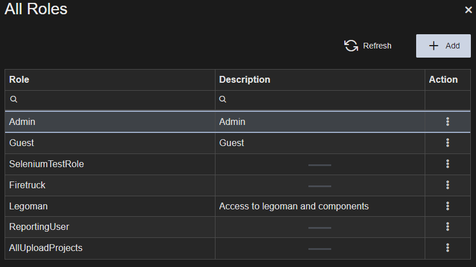
Task: Sort by the Description column header
Action: (x=245, y=80)
